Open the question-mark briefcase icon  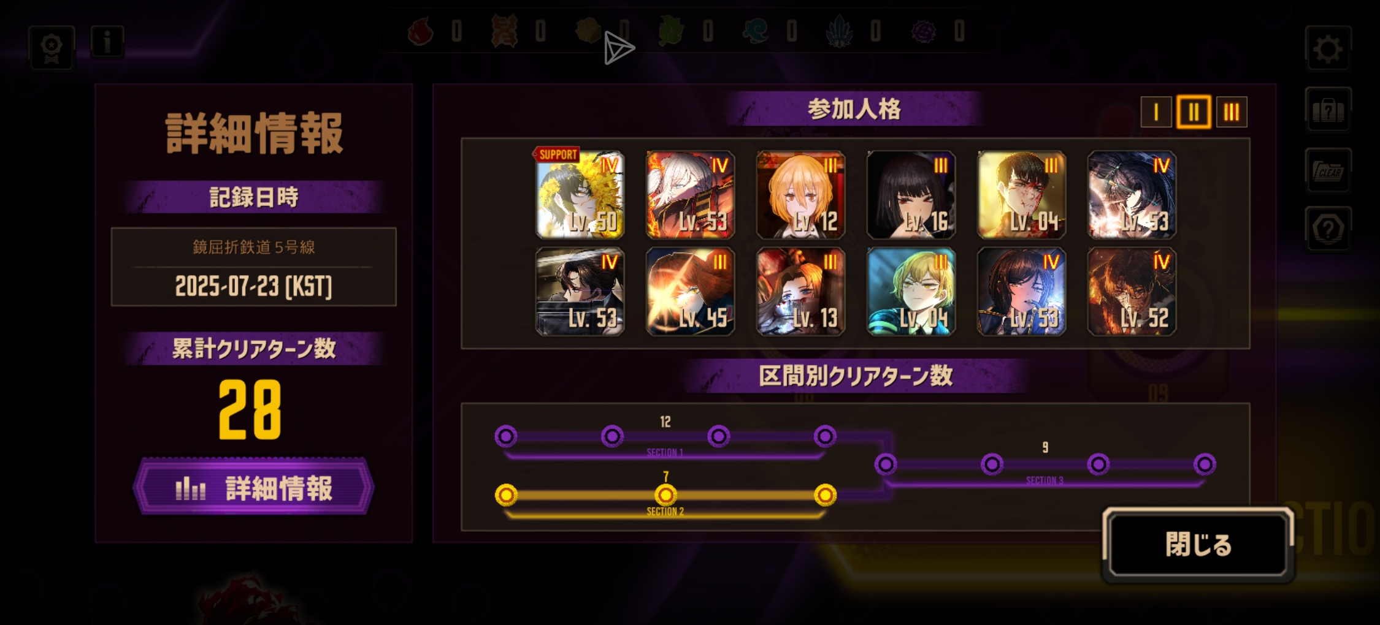point(1328,110)
